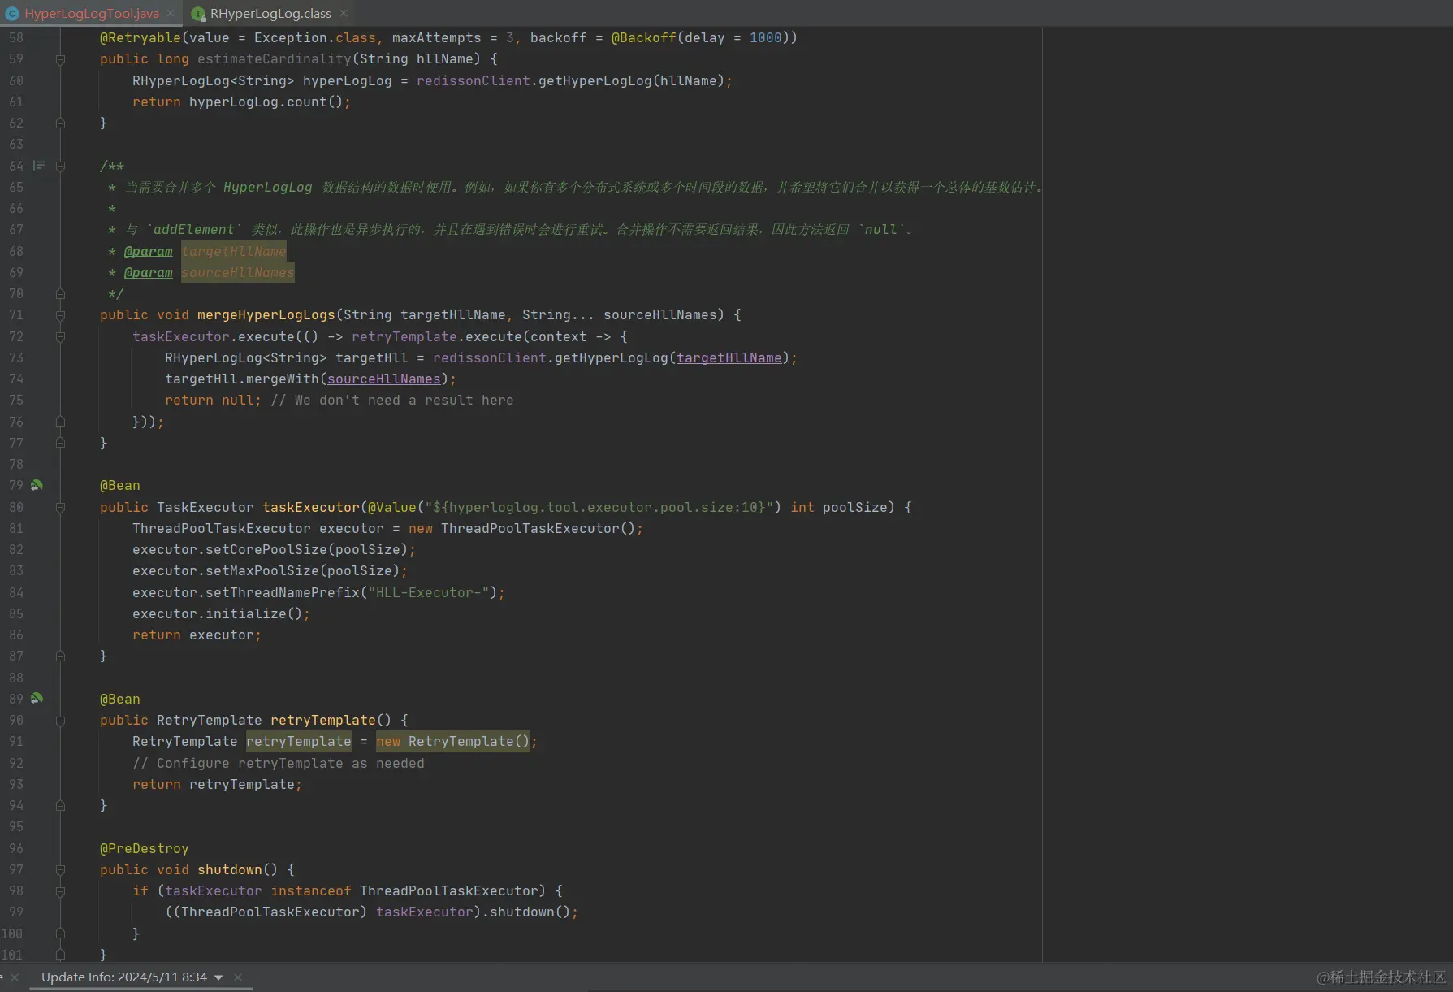The image size is (1453, 992).
Task: Click the addElement reference in the Javadoc
Action: point(193,229)
